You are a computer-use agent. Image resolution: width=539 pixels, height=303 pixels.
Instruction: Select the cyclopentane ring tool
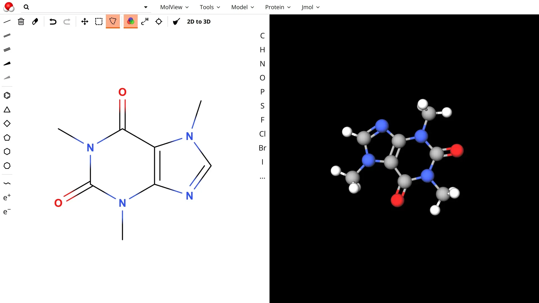(x=7, y=137)
